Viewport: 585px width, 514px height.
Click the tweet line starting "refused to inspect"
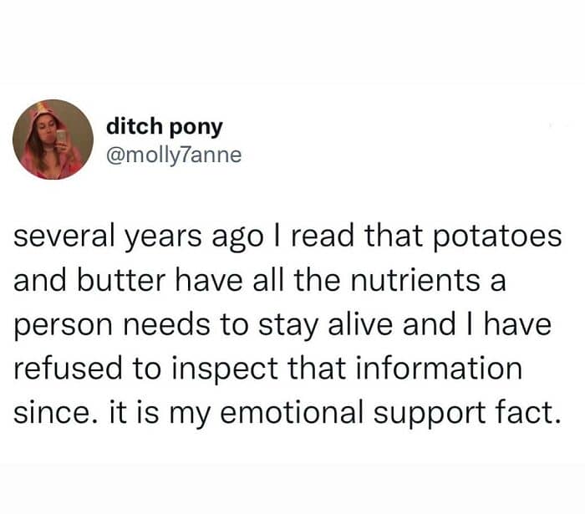[x=267, y=369]
